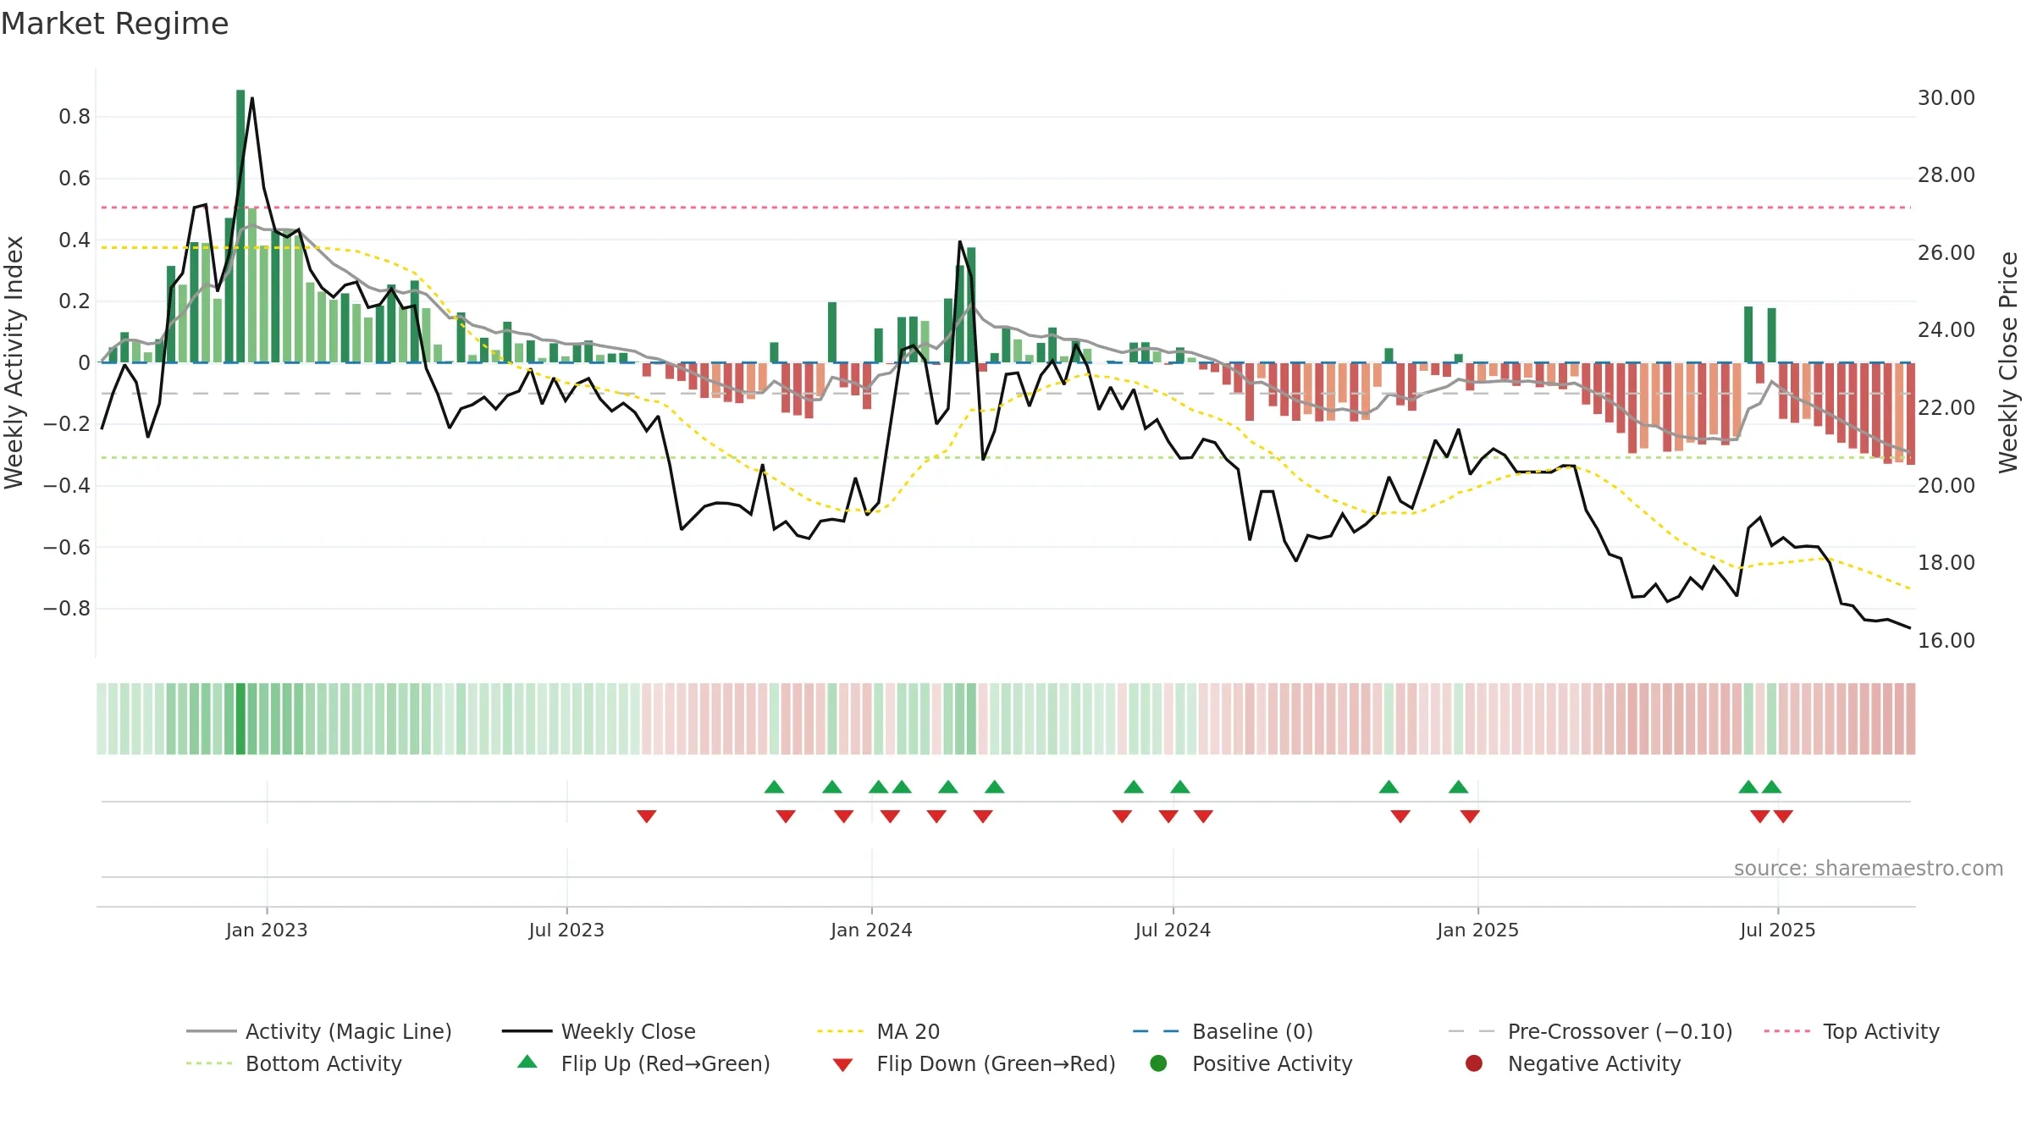
Task: Click the Weekly Close Price axis title
Action: tap(2008, 362)
